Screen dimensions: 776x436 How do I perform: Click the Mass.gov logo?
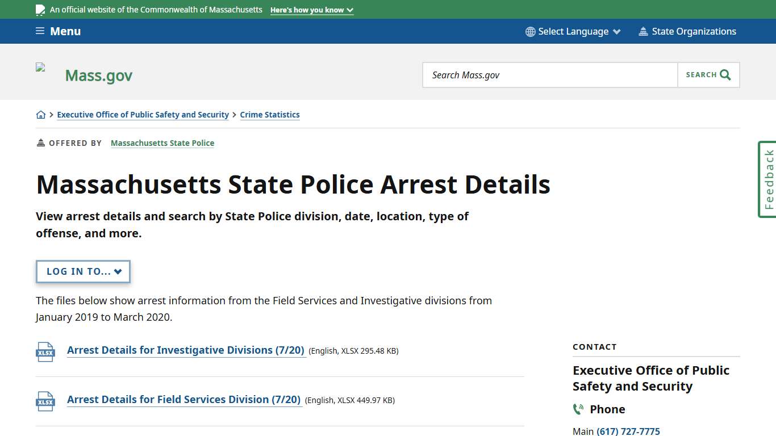(98, 74)
